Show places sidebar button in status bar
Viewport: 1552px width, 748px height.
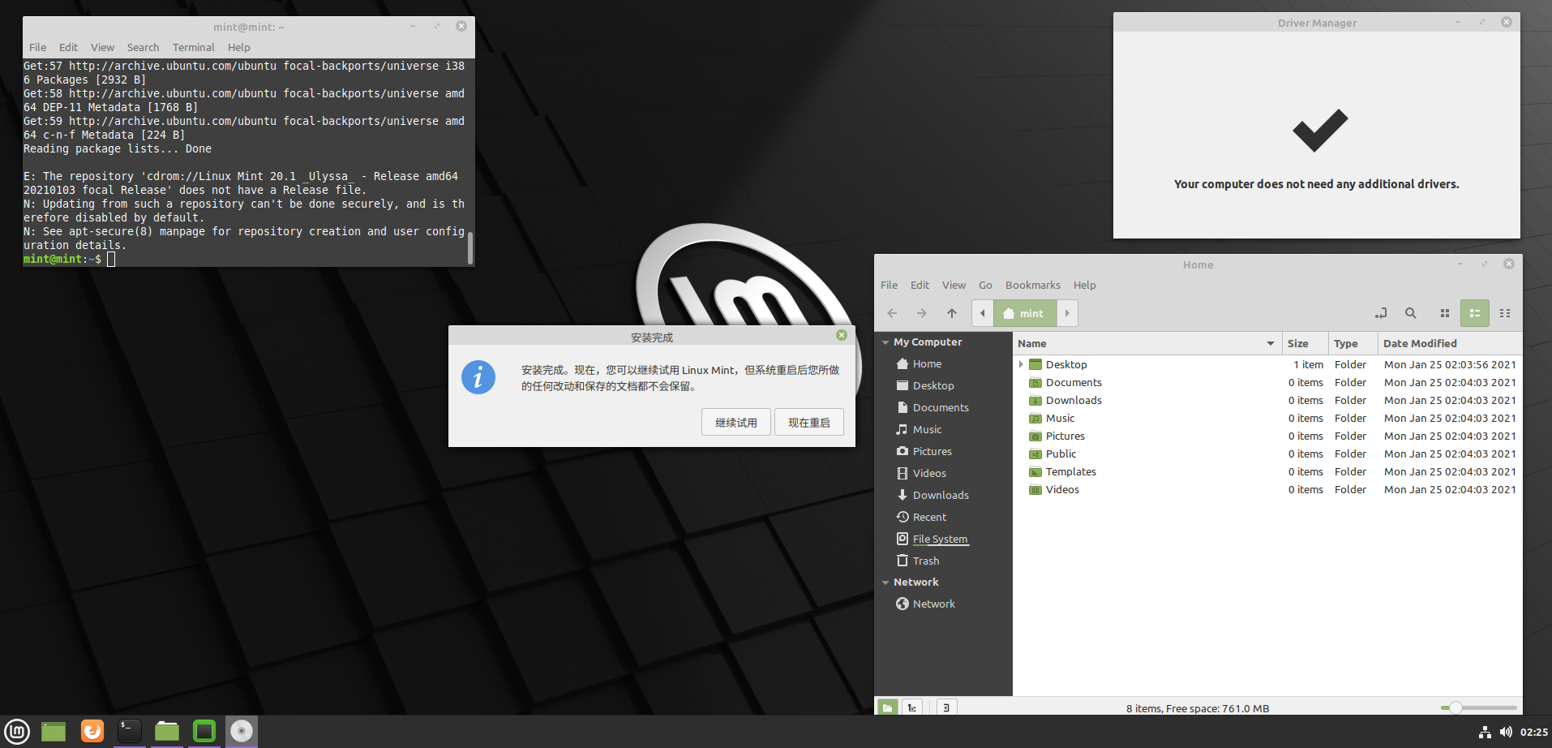click(888, 707)
